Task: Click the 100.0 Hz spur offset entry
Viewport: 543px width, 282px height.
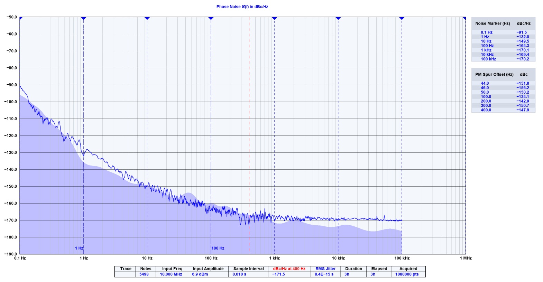Action: [x=486, y=97]
